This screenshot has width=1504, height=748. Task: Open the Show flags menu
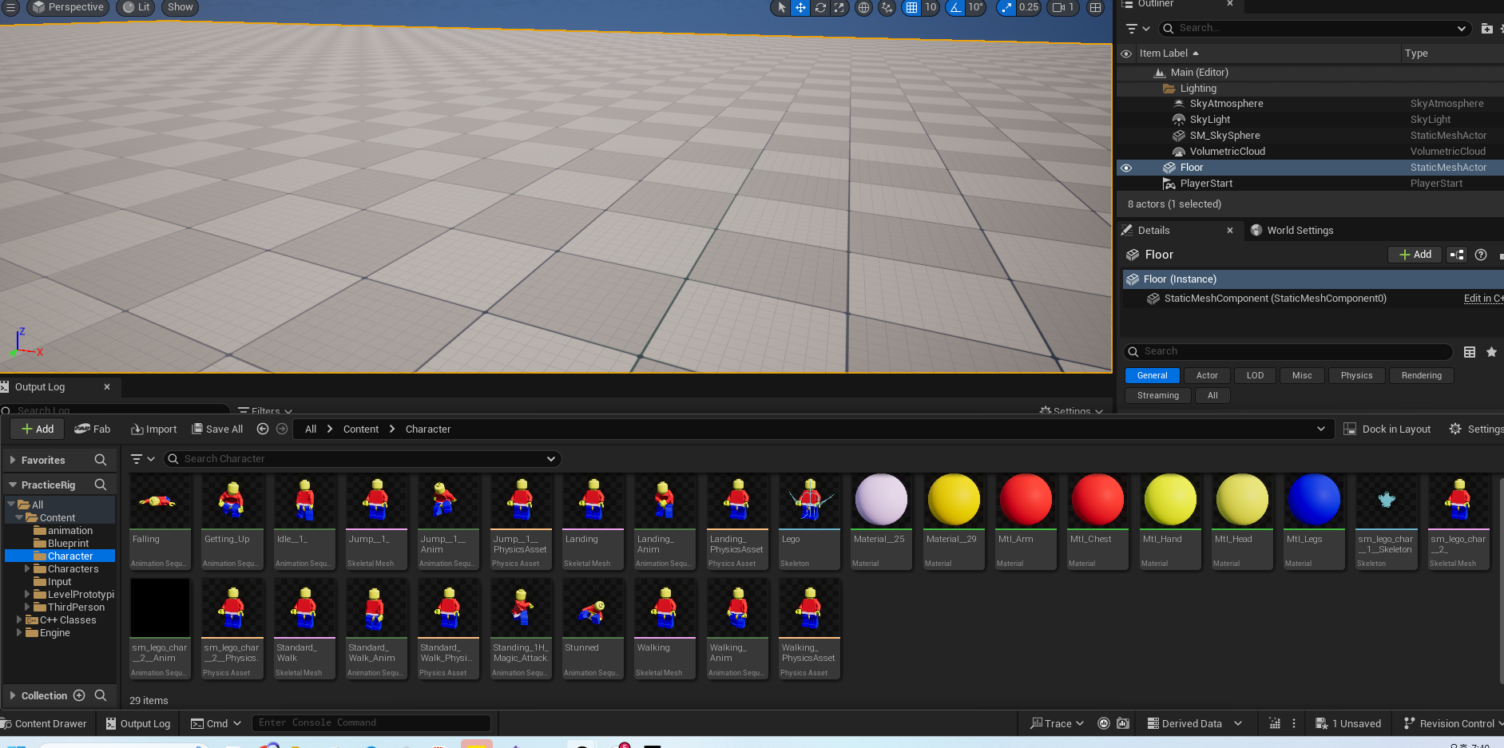coord(181,7)
